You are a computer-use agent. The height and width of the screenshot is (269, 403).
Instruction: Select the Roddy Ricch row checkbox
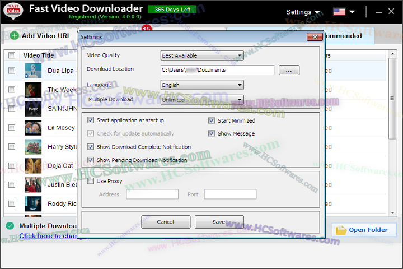pos(12,203)
